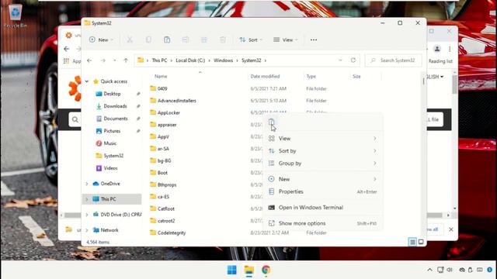Click Google Chrome taskbar icon
This screenshot has width=497, height=279.
(x=266, y=270)
